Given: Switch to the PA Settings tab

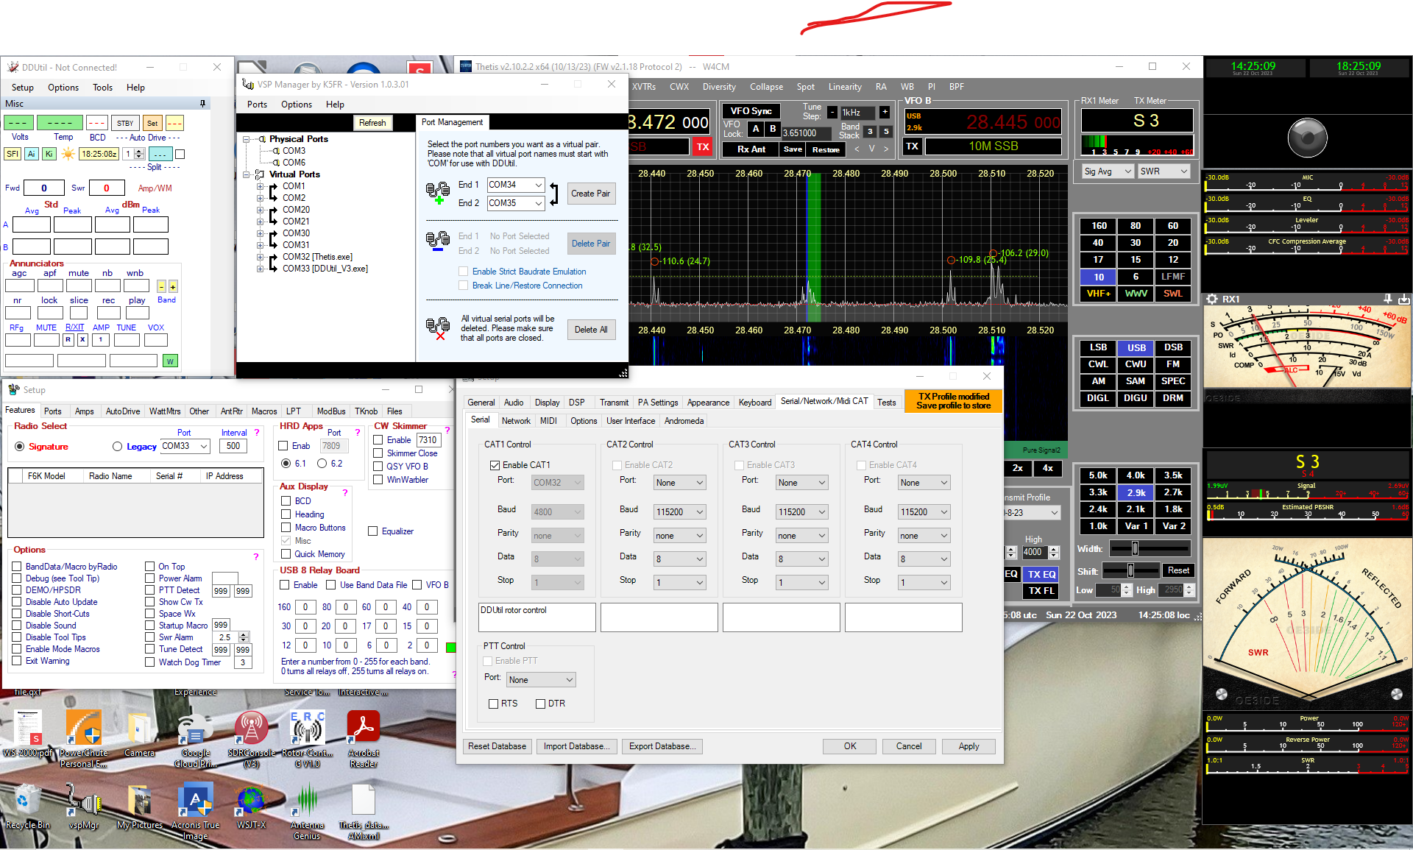Looking at the screenshot, I should 658,403.
